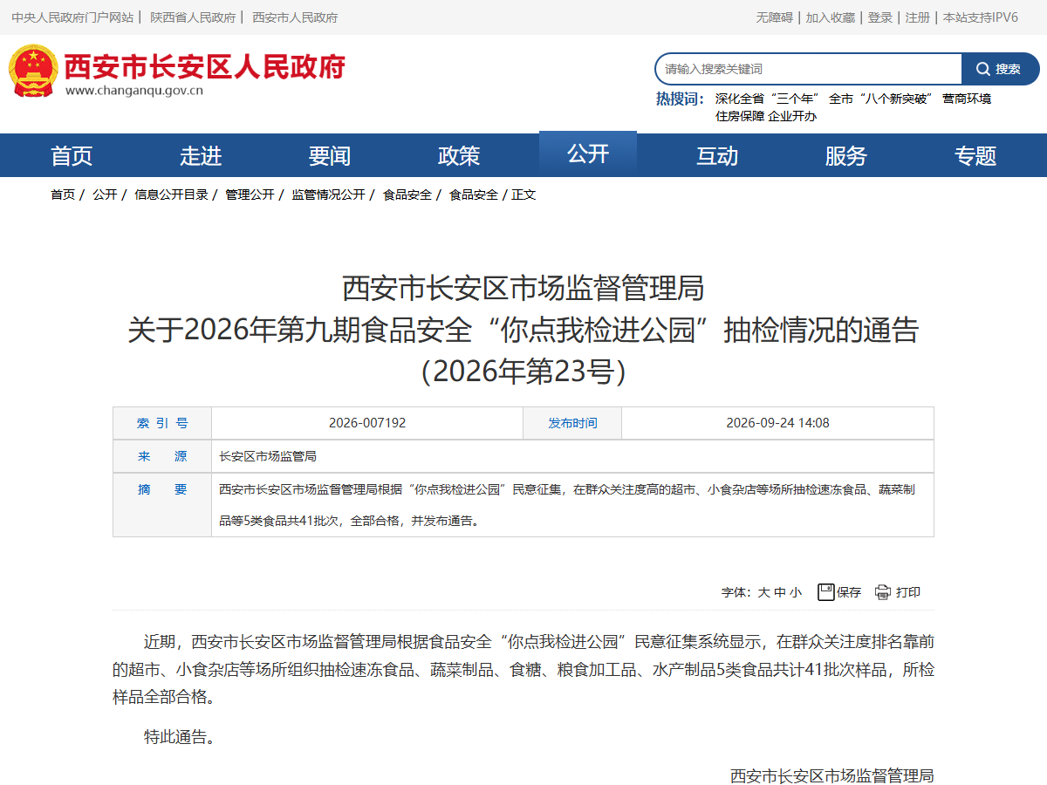Select hot word 全市"八个新突破"
Screen dimensions: 1047x785
[880, 99]
